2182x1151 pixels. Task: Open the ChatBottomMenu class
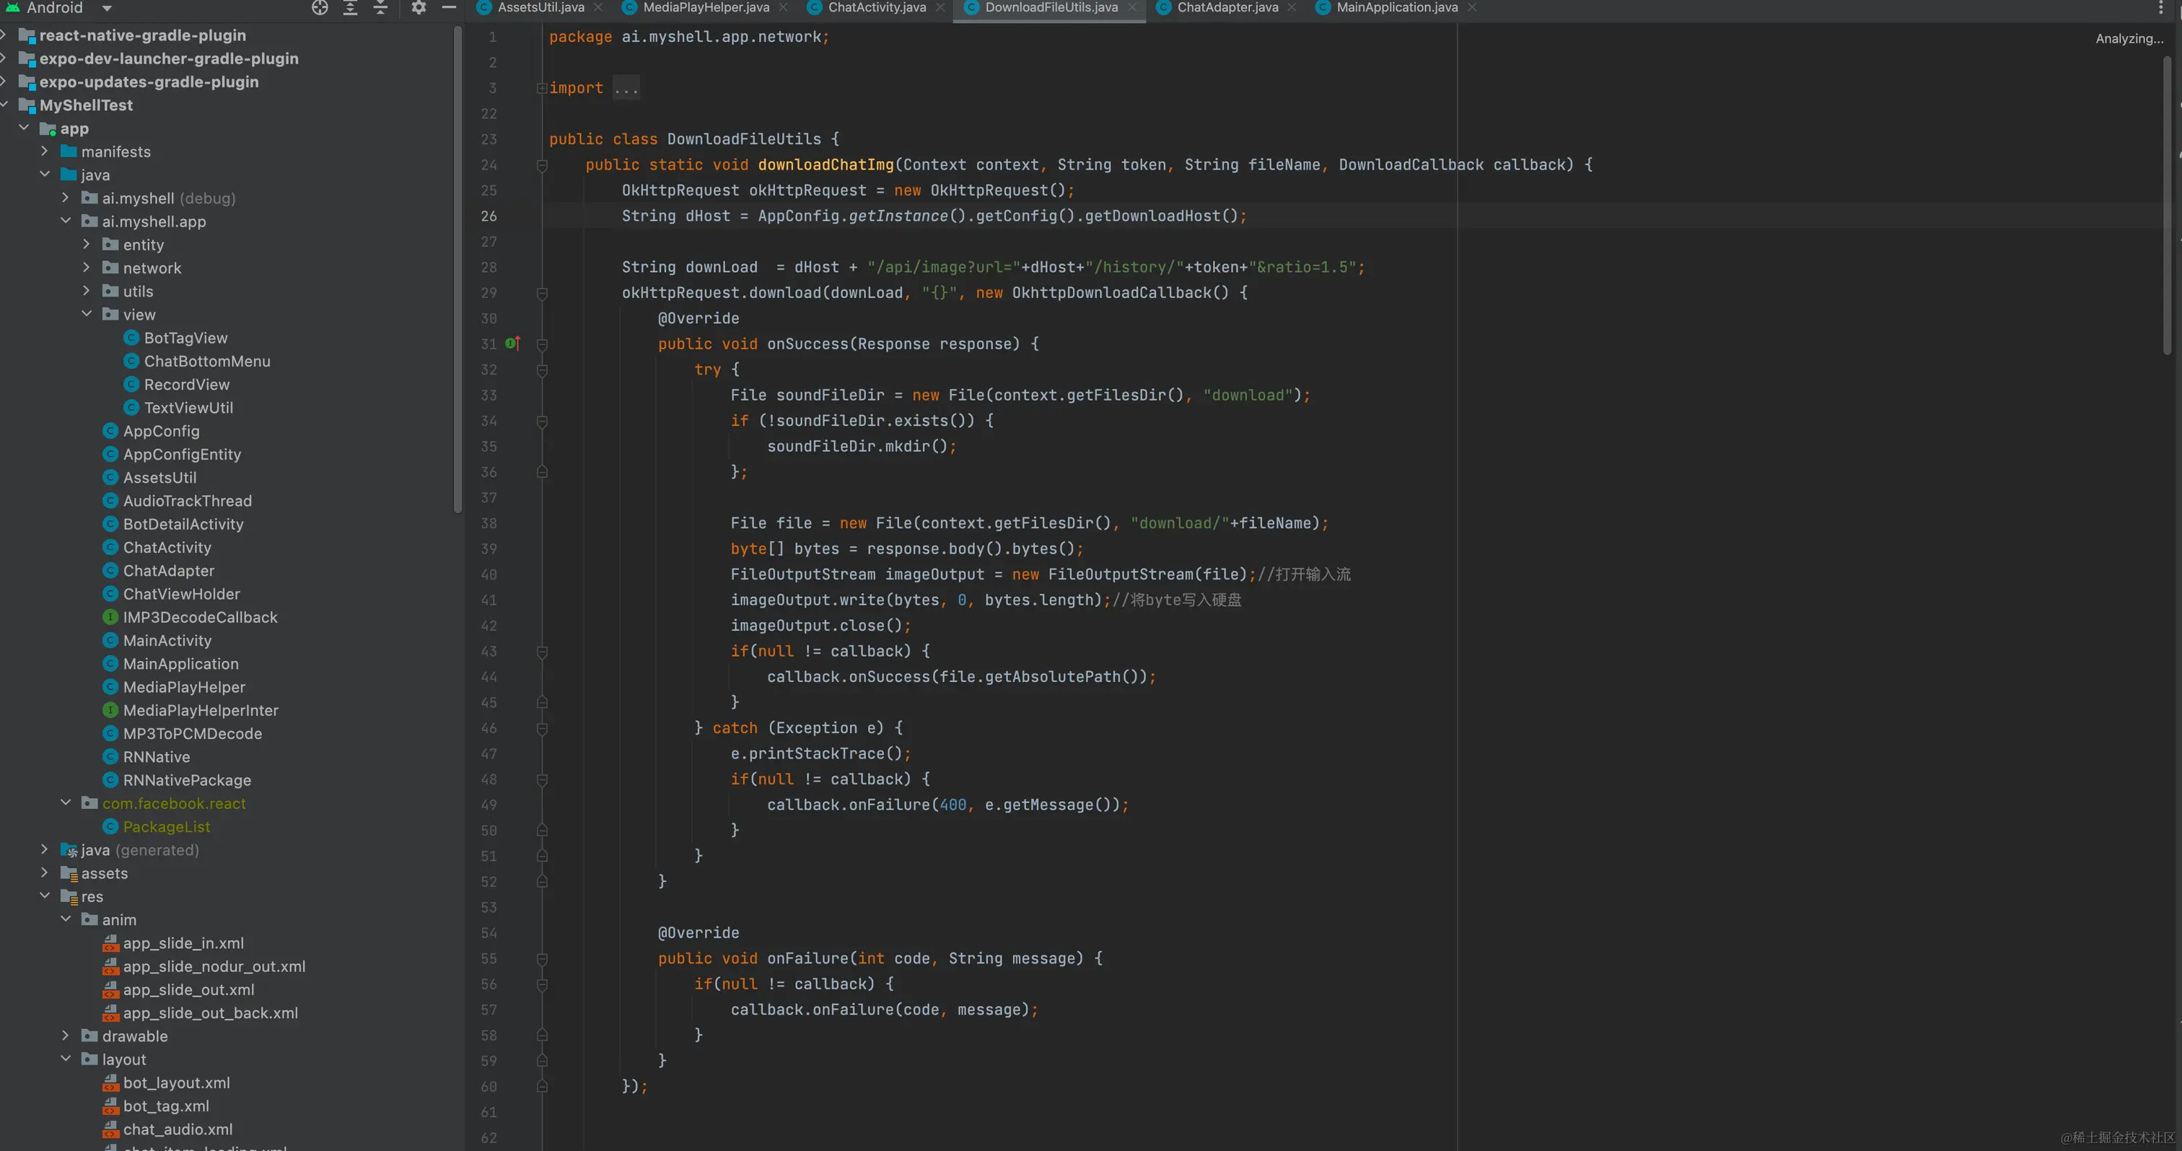[x=206, y=361]
